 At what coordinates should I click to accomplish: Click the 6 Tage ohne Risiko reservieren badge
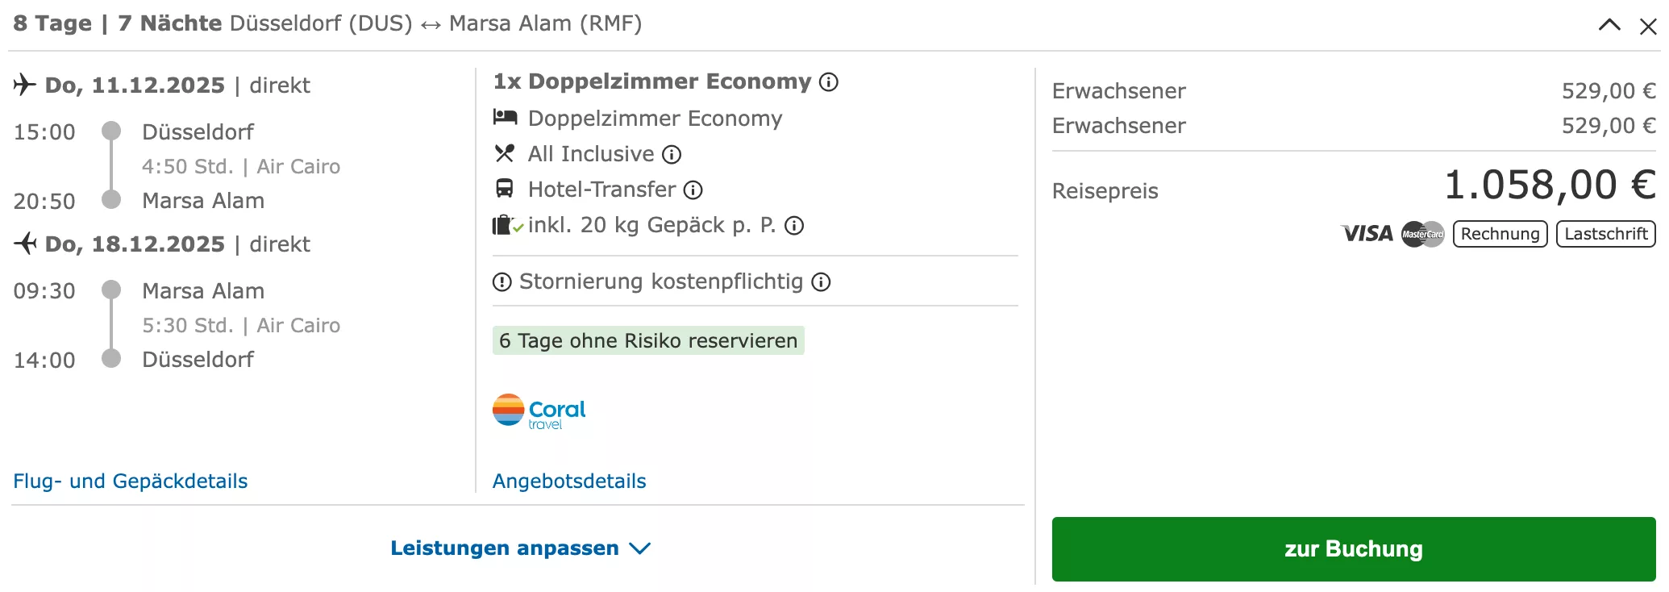[648, 341]
